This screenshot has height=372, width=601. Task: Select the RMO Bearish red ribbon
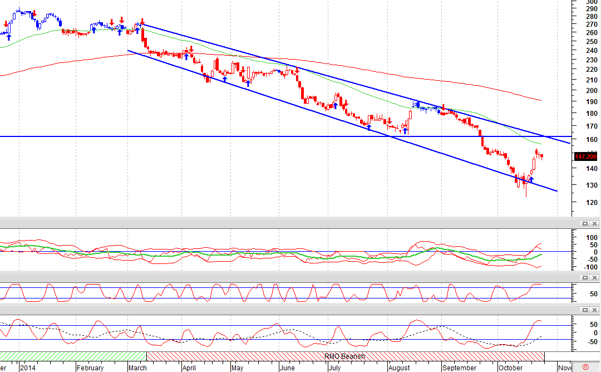click(345, 356)
